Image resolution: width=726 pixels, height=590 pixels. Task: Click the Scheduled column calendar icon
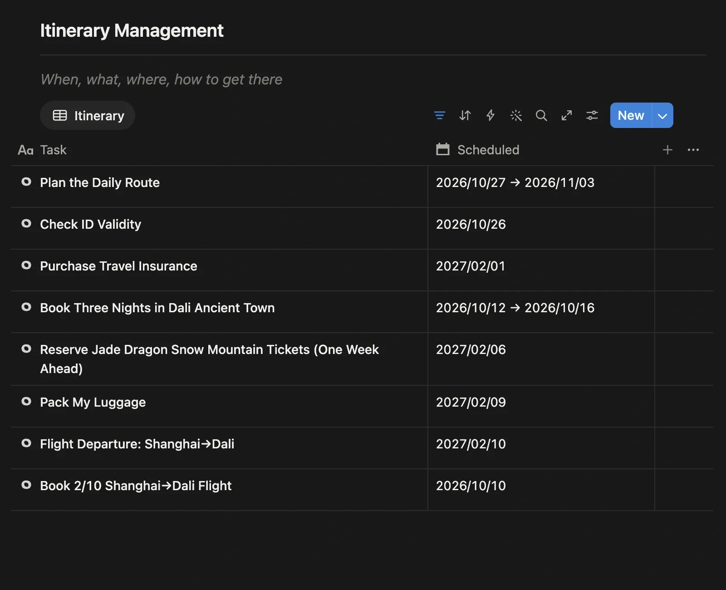(x=443, y=149)
